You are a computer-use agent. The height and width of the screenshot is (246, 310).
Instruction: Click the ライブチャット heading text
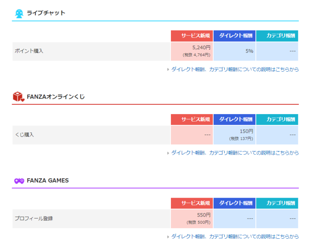click(x=46, y=13)
